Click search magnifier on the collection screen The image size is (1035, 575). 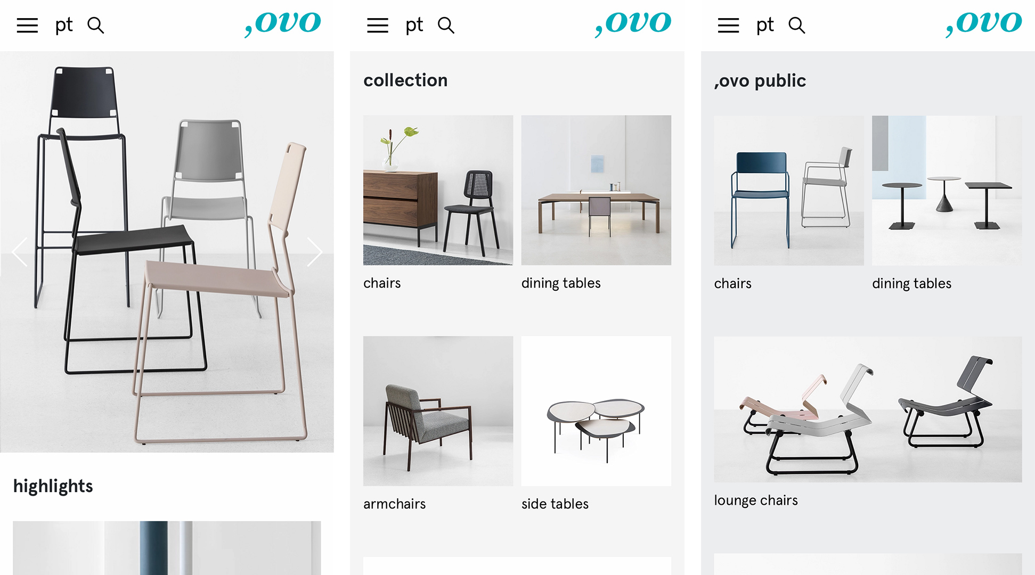click(446, 25)
